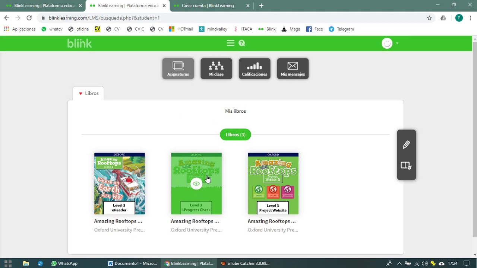The height and width of the screenshot is (268, 477).
Task: Open CV C bookmark
Action: click(135, 29)
